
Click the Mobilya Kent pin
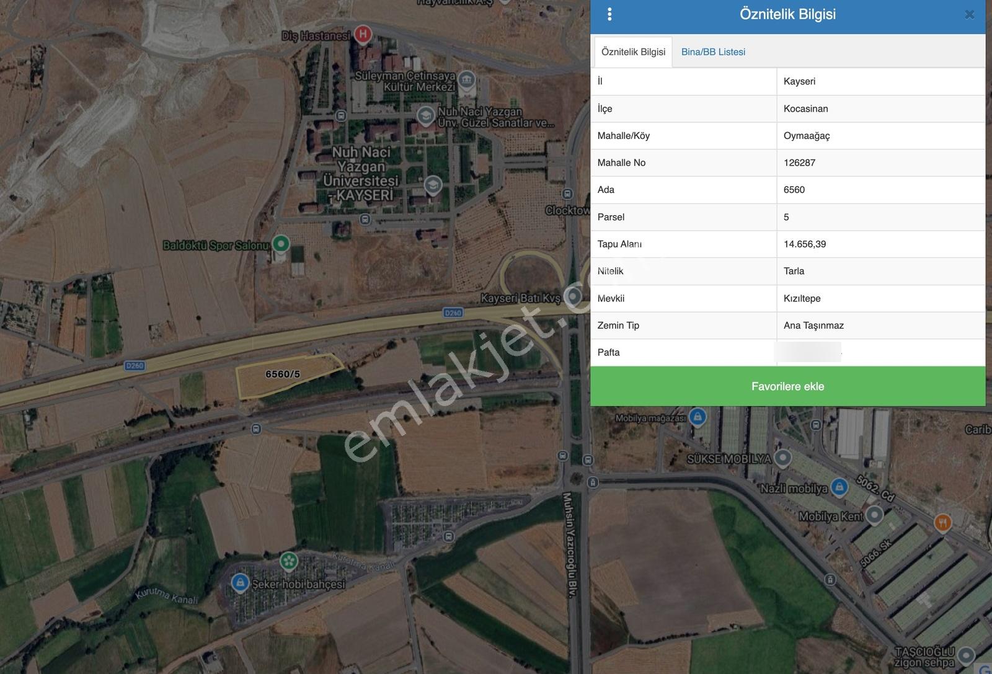click(874, 514)
